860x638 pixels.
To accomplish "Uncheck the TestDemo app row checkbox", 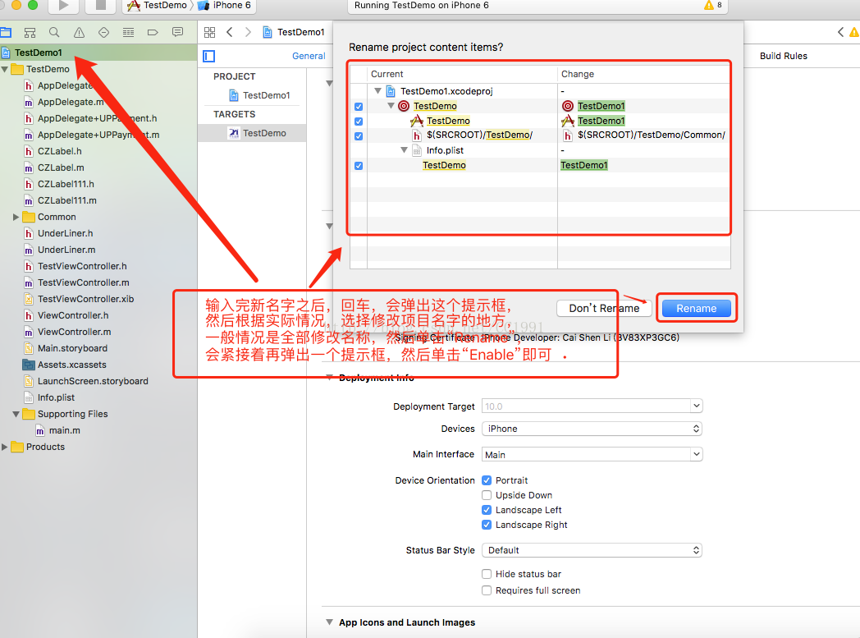I will pyautogui.click(x=359, y=122).
